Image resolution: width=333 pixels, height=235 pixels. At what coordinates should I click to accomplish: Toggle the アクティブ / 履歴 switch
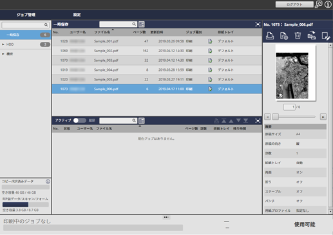(x=80, y=120)
